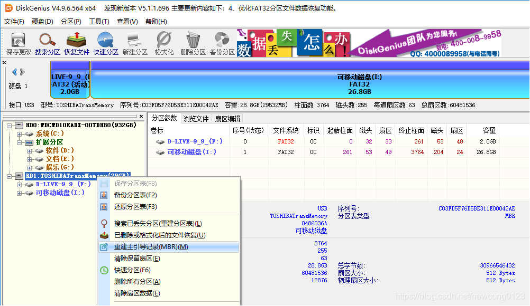Viewport: 530px width, 306px height.
Task: Expand the 软件(D:) tree node
Action: [x=30, y=151]
